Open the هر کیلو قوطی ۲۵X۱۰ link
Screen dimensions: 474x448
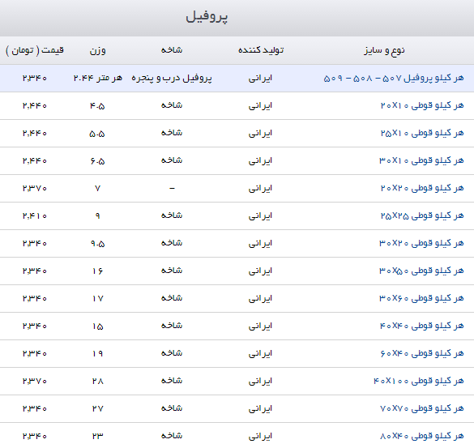coord(422,133)
